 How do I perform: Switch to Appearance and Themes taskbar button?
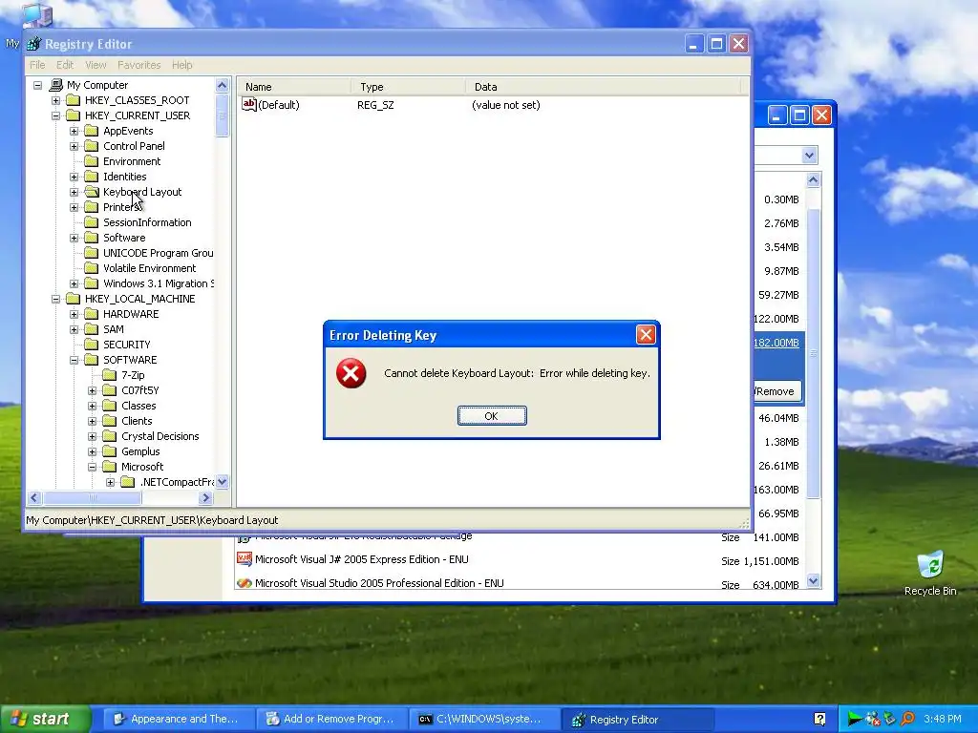click(x=178, y=719)
